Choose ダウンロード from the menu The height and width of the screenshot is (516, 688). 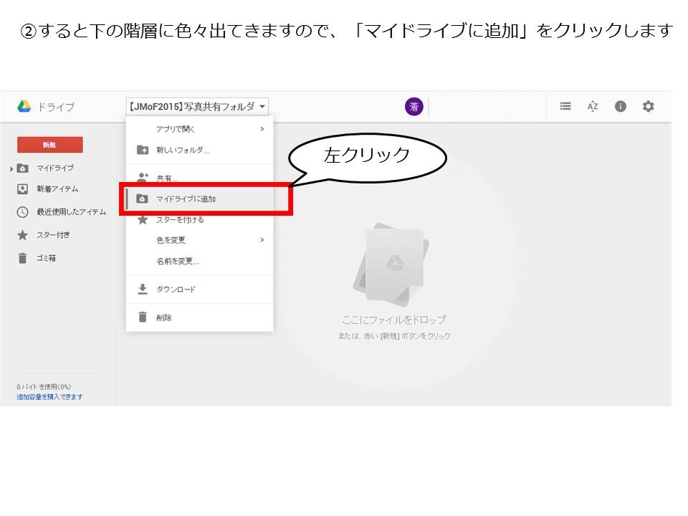(200, 289)
